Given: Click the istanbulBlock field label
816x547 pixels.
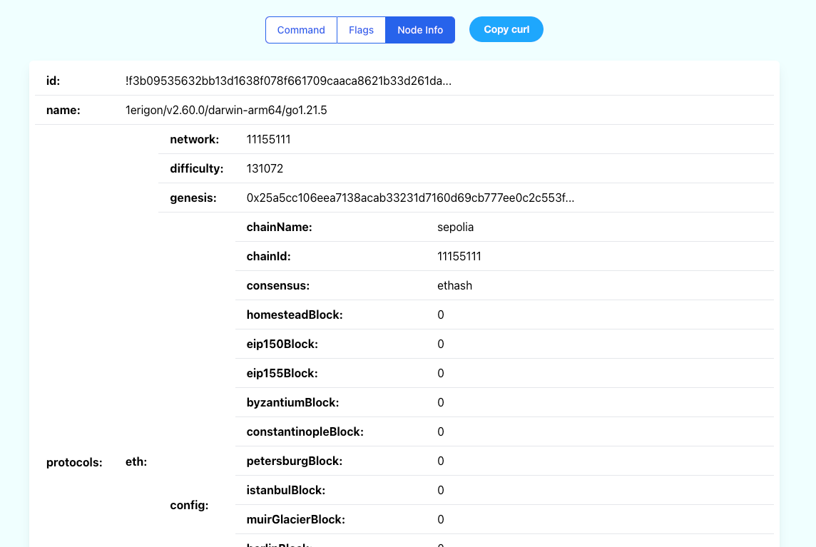Looking at the screenshot, I should point(285,491).
